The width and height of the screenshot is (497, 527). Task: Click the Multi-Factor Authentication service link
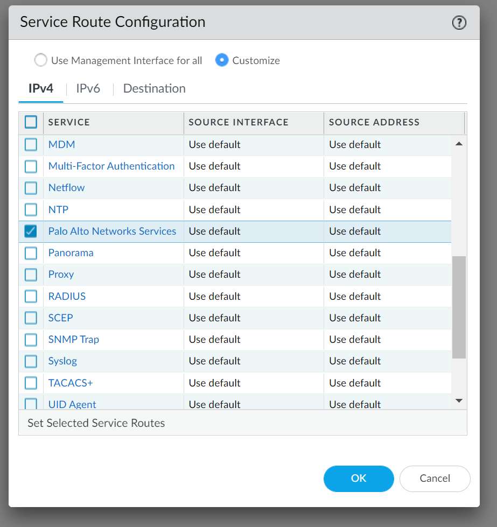(x=111, y=166)
